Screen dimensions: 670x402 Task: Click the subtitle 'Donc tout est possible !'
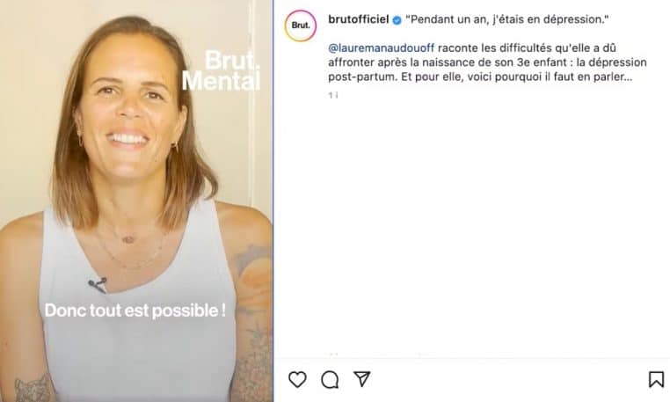pos(135,311)
